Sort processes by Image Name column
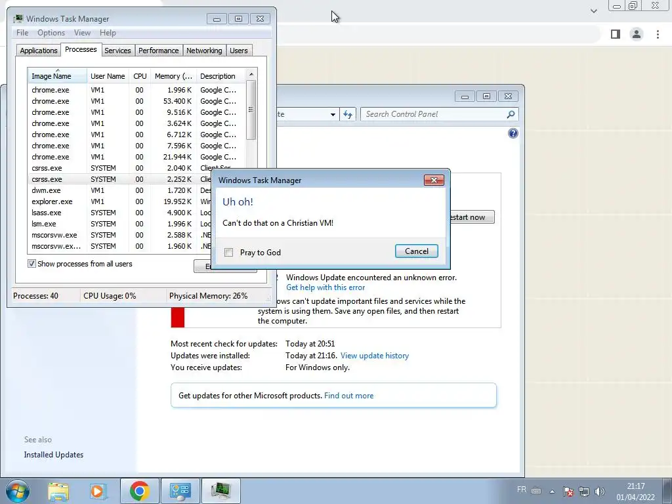Image resolution: width=672 pixels, height=504 pixels. click(58, 76)
